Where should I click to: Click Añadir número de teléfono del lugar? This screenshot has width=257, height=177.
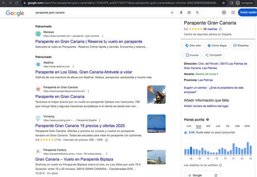pos(206,106)
